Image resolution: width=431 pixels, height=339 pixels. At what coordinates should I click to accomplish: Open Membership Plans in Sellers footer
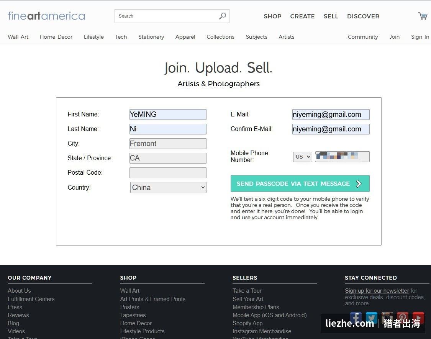(256, 307)
